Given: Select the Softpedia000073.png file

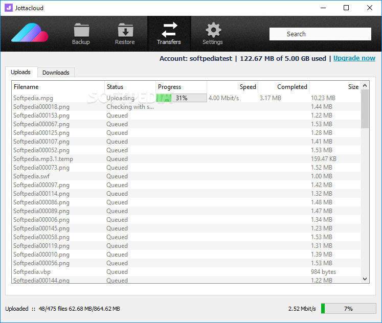Looking at the screenshot, I should click(41, 168).
